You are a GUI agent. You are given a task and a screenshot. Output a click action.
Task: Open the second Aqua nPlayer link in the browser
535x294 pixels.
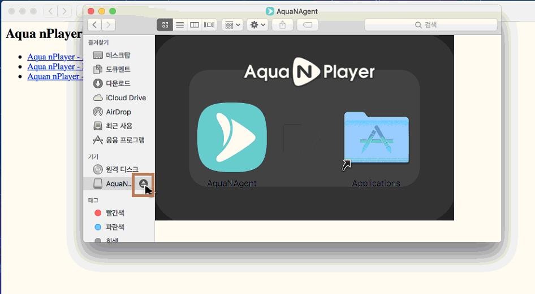click(x=55, y=67)
